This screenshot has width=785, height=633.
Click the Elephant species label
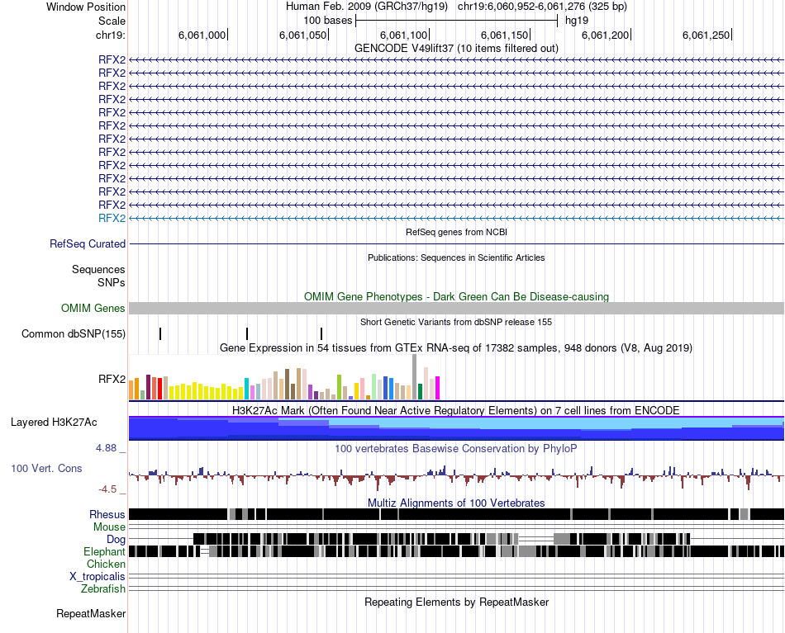104,551
